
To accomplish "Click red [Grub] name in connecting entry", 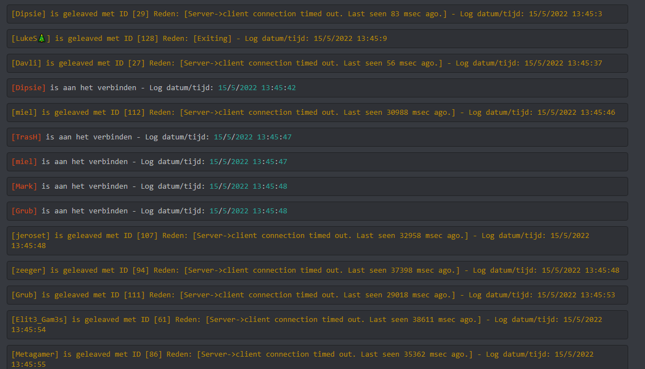I will pos(24,211).
